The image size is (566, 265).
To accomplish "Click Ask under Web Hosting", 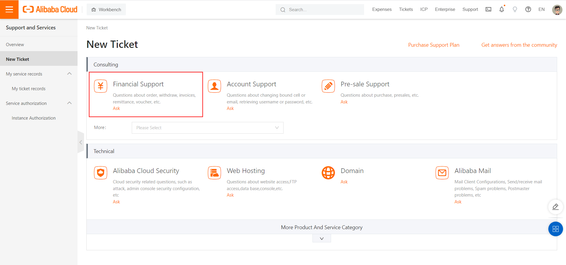I will pos(230,195).
